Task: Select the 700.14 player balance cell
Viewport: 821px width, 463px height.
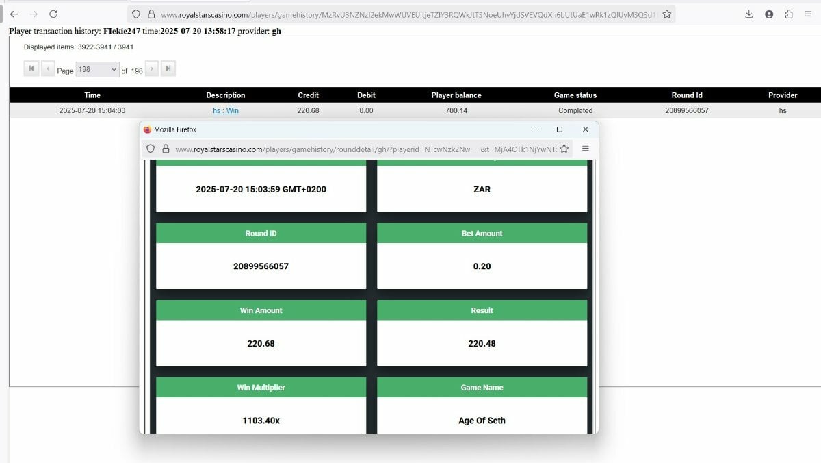Action: pyautogui.click(x=456, y=110)
